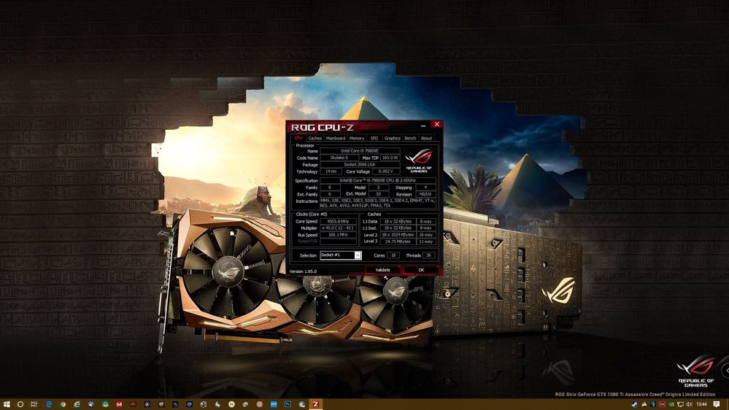729x410 pixels.
Task: Launch Internet Explorer from the taskbar
Action: (x=77, y=404)
